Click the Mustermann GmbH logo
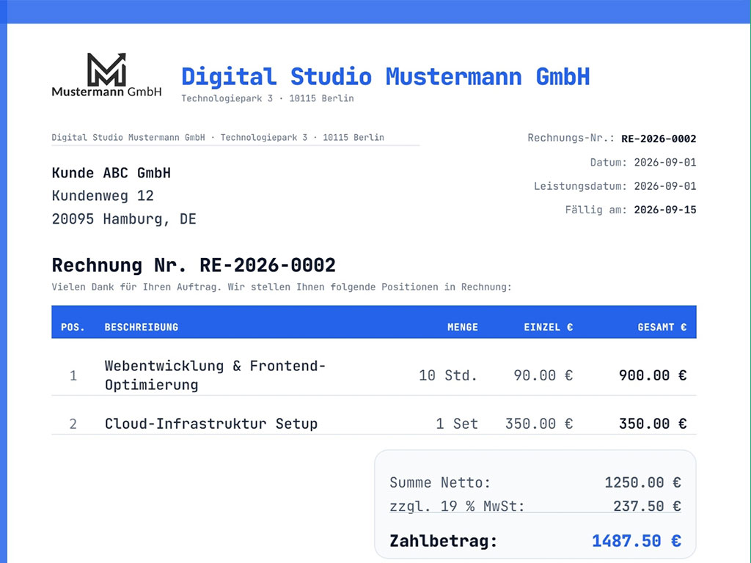 (x=106, y=75)
